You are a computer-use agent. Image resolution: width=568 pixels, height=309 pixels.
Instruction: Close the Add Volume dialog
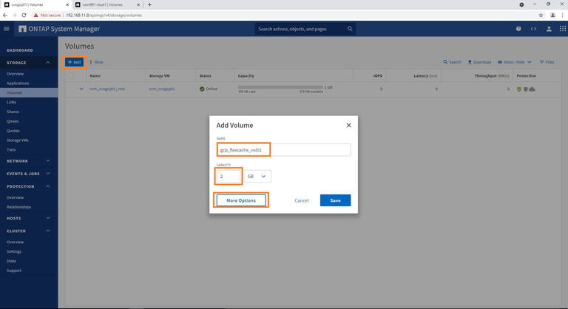tap(348, 126)
